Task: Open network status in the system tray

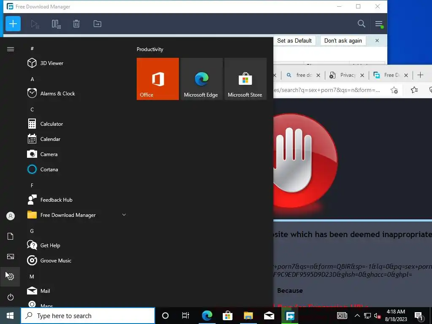Action: 367,316
